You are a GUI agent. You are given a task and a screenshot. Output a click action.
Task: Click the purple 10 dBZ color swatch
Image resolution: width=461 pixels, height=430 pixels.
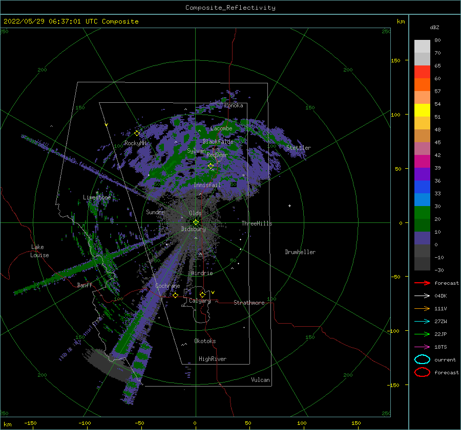[422, 238]
